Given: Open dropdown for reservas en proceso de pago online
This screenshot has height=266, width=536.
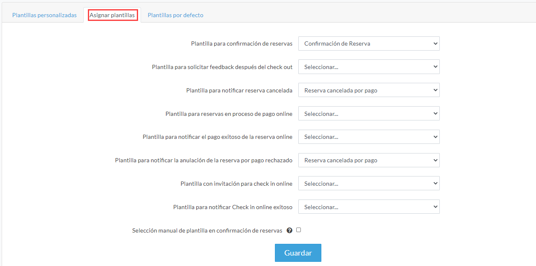Looking at the screenshot, I should pyautogui.click(x=369, y=114).
